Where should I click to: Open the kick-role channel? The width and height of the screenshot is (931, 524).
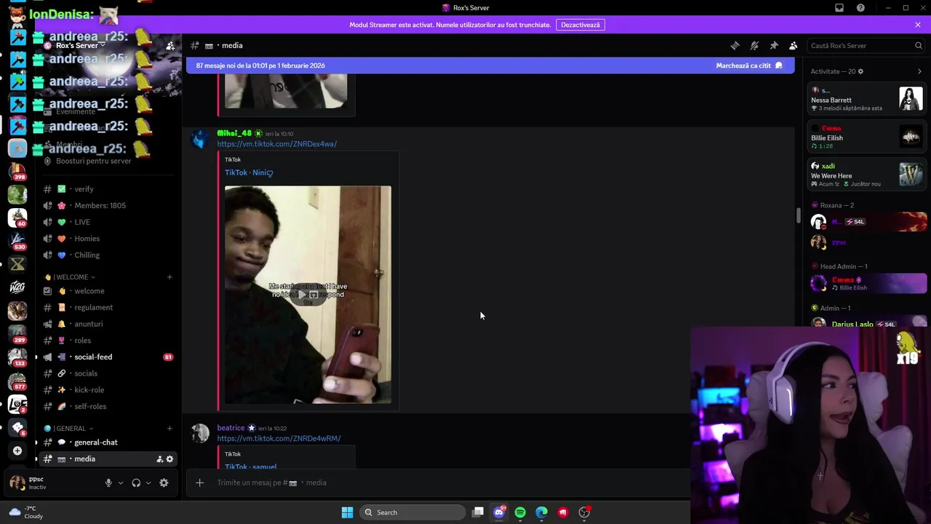click(x=109, y=390)
